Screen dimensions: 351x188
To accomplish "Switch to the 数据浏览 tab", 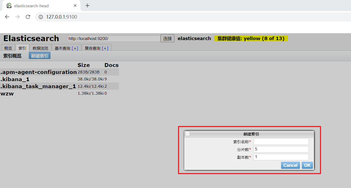I will pyautogui.click(x=40, y=48).
